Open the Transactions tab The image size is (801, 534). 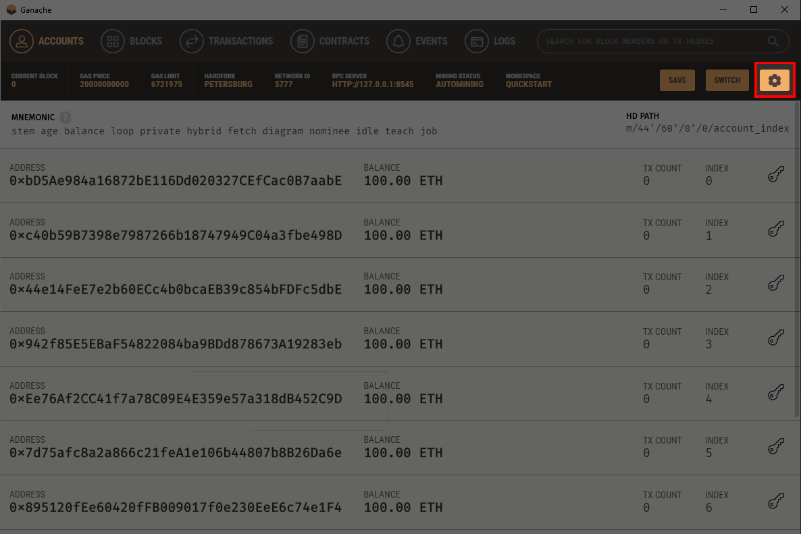[x=226, y=41]
